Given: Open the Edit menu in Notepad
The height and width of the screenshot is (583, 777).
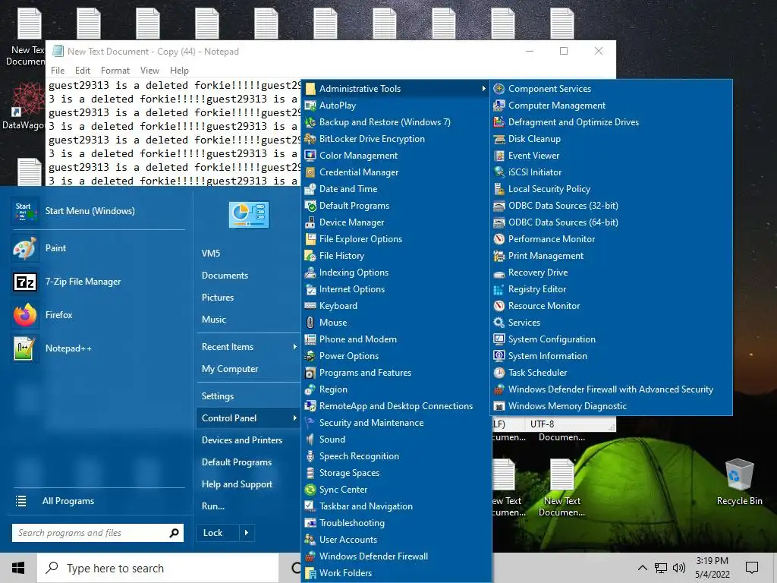Looking at the screenshot, I should tap(82, 71).
